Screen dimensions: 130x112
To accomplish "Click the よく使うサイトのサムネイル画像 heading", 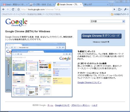I will (92, 63).
